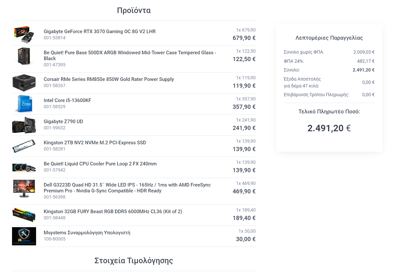The height and width of the screenshot is (272, 402).
Task: Click the bold 357,90 € price
Action: (x=244, y=107)
